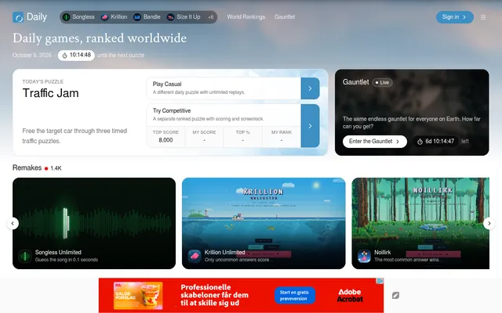Open the Krillion Unlimited card
This screenshot has height=313, width=502.
pos(264,223)
